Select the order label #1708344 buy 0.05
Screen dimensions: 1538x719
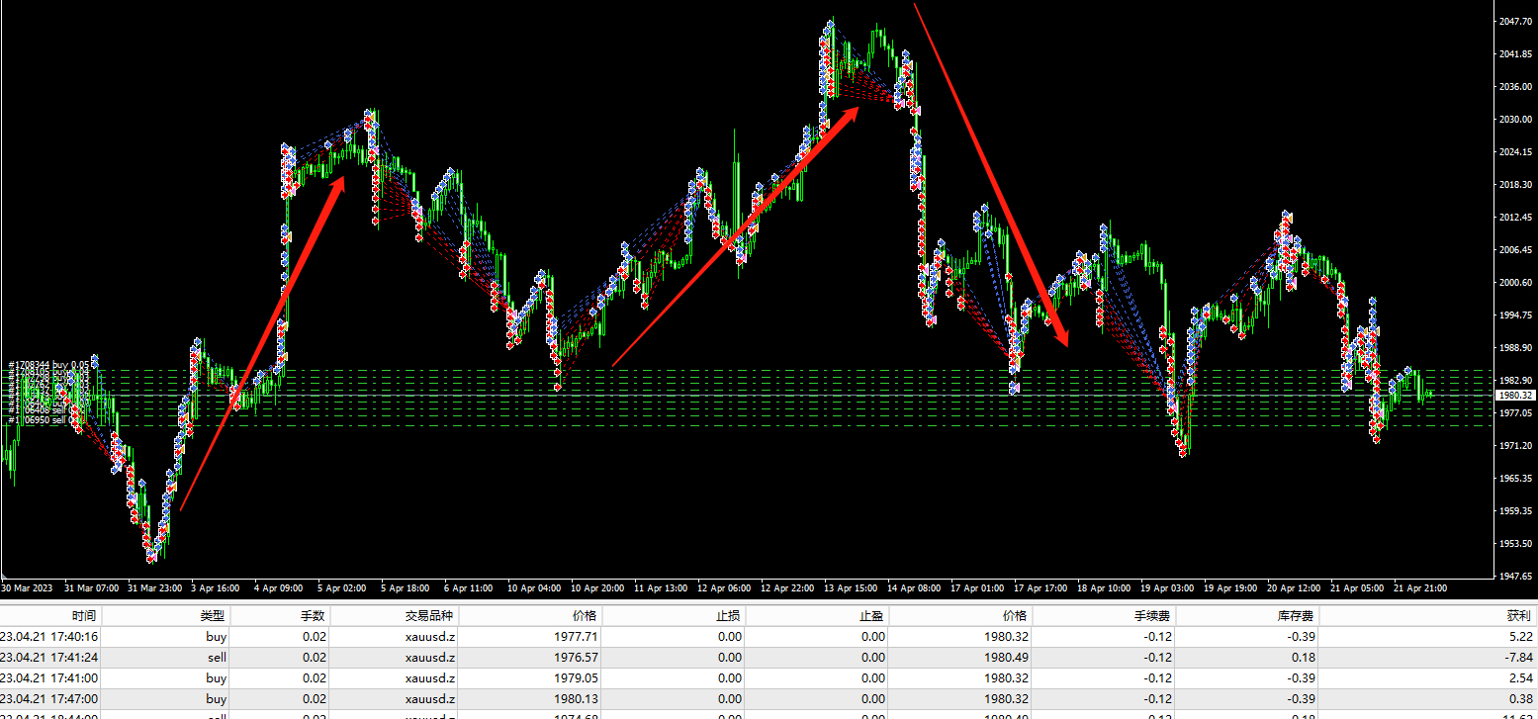47,365
